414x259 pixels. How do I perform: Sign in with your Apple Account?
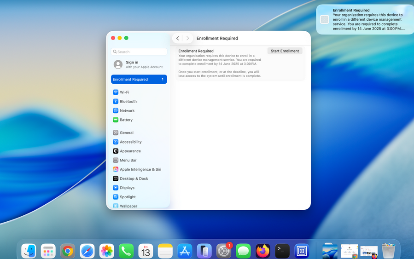point(139,64)
